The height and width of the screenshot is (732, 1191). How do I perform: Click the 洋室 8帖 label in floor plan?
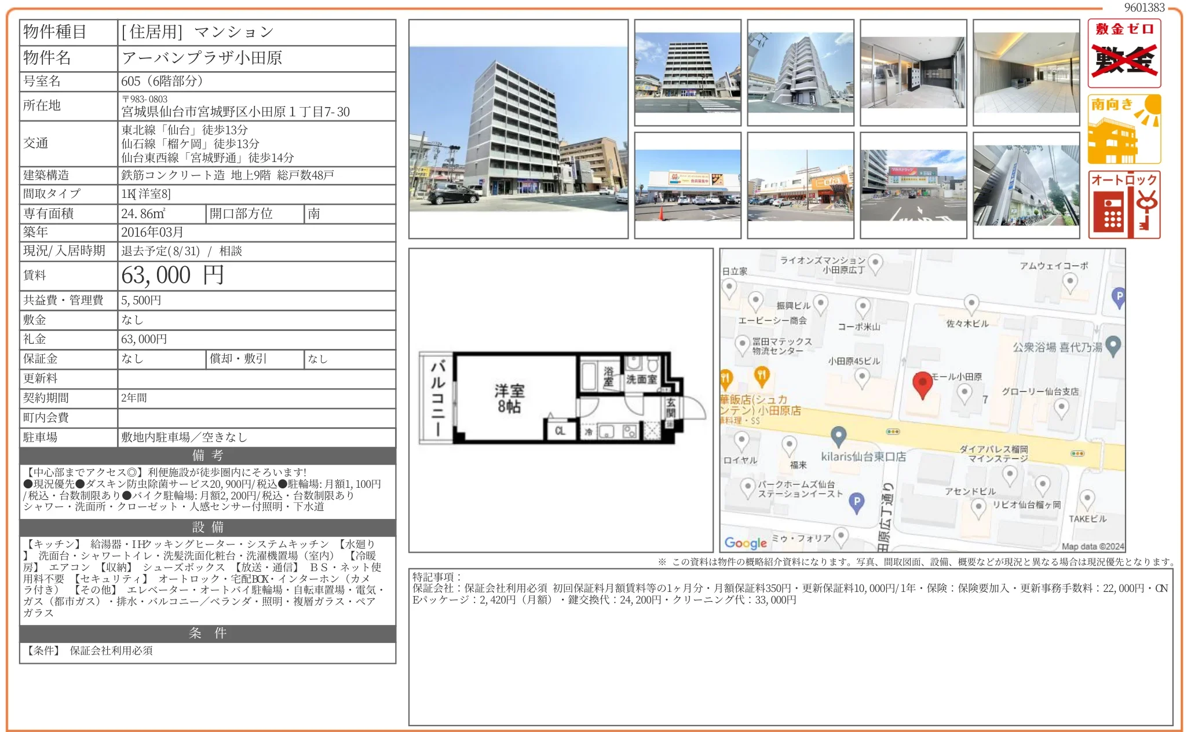(x=509, y=399)
